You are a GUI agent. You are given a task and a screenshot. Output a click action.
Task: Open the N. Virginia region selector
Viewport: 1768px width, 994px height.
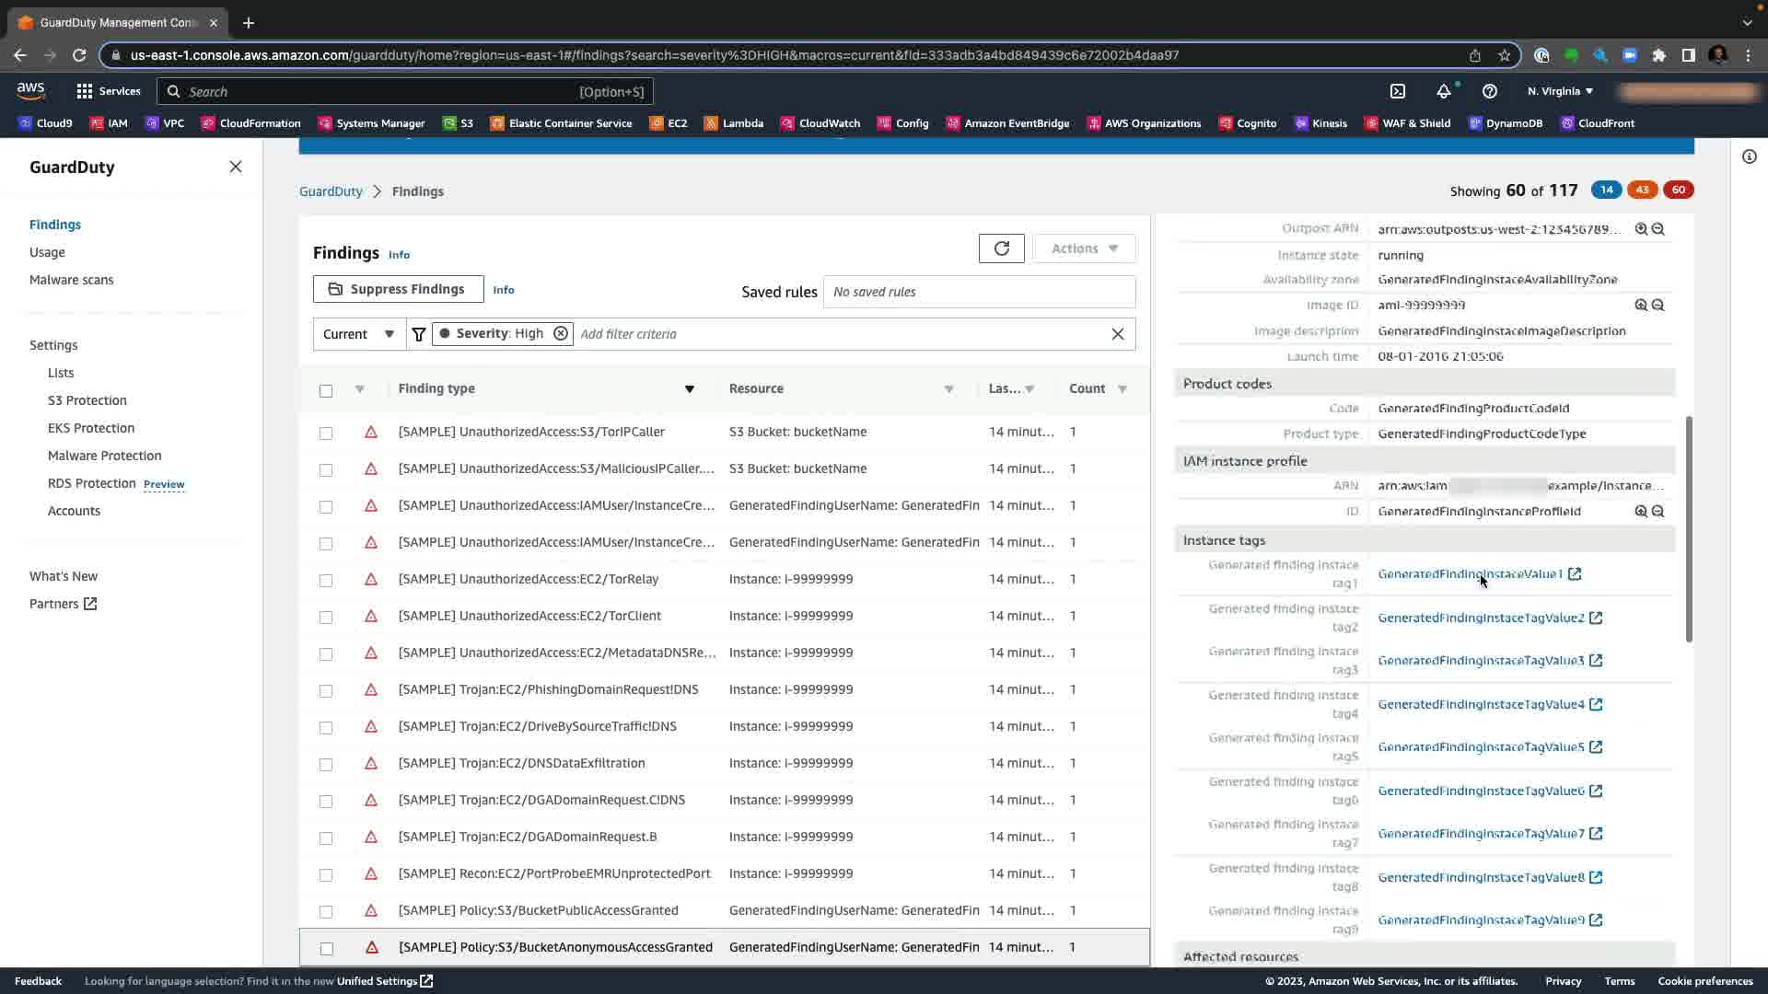click(1560, 91)
